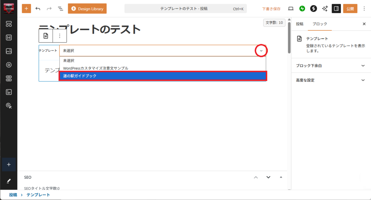Move the SEO panel down
Image resolution: width=371 pixels, height=200 pixels.
tap(268, 177)
